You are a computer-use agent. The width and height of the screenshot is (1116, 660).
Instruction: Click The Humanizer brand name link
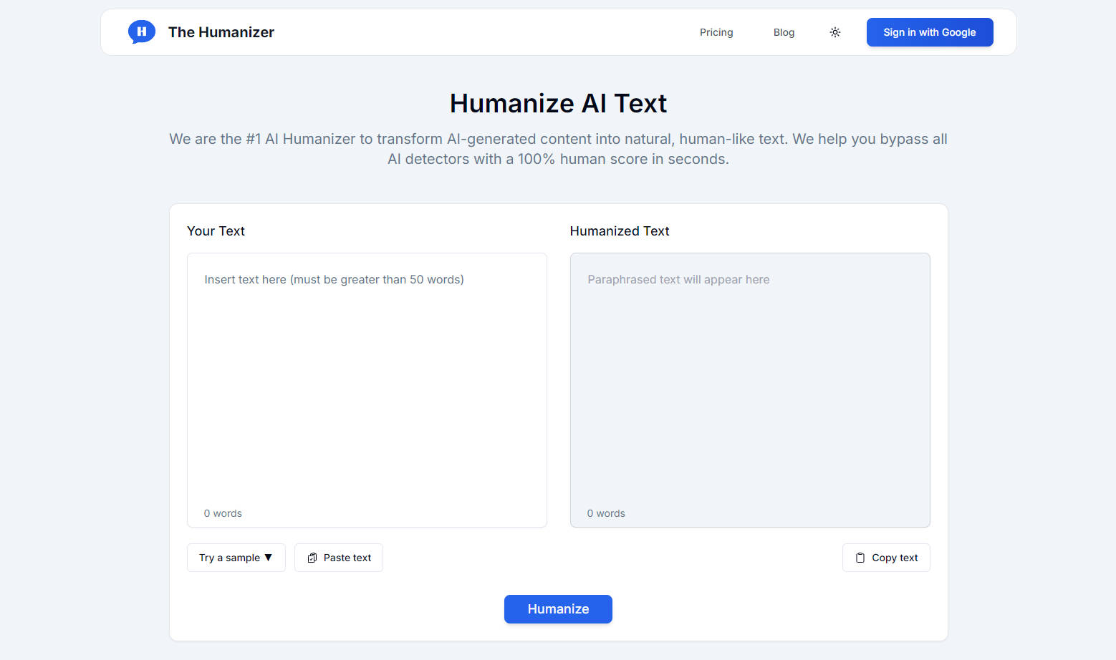click(221, 32)
